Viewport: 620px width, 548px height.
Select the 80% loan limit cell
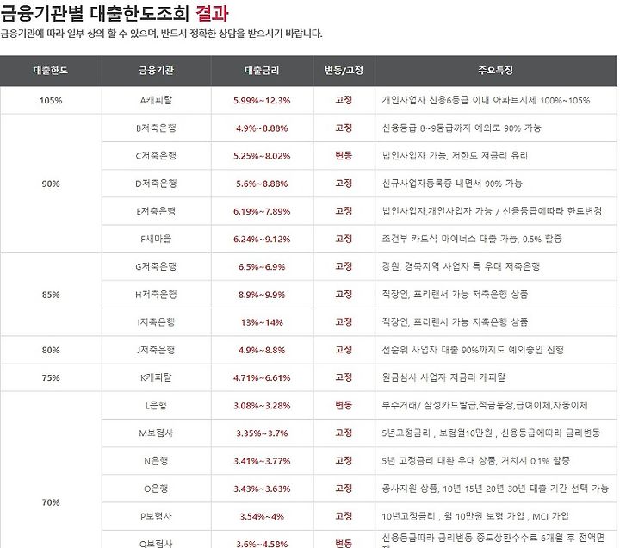point(51,350)
